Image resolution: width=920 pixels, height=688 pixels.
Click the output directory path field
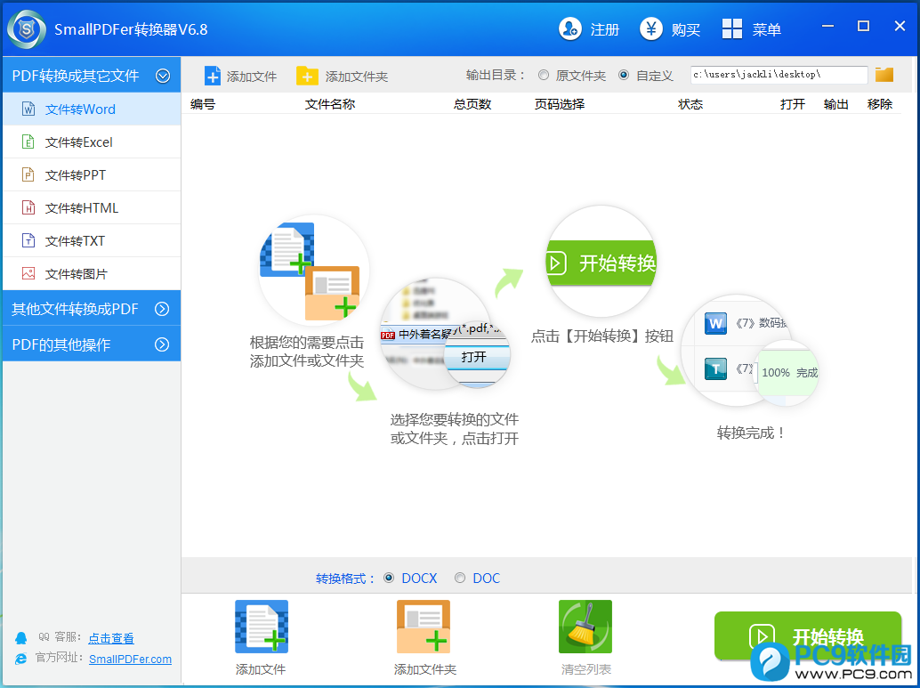779,75
